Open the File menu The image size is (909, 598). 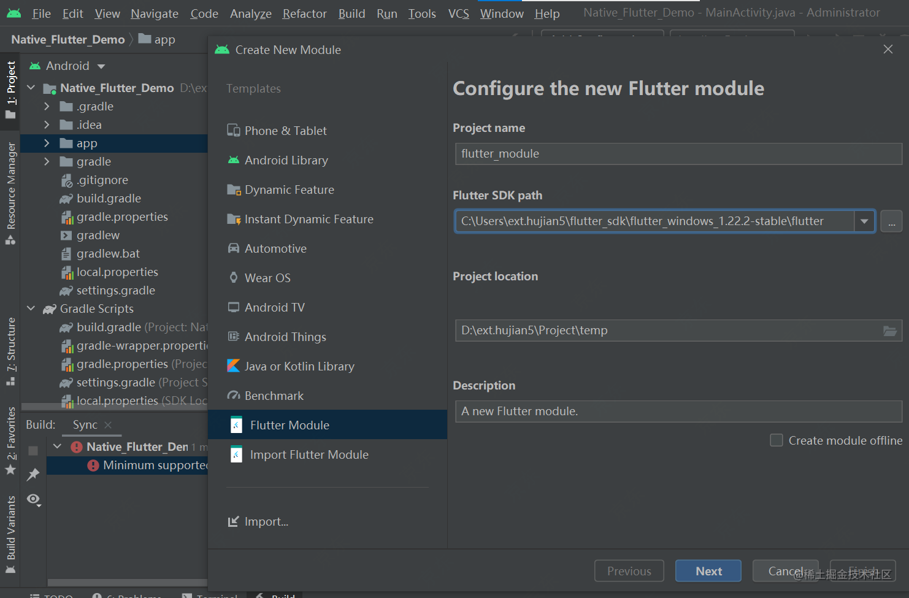41,13
